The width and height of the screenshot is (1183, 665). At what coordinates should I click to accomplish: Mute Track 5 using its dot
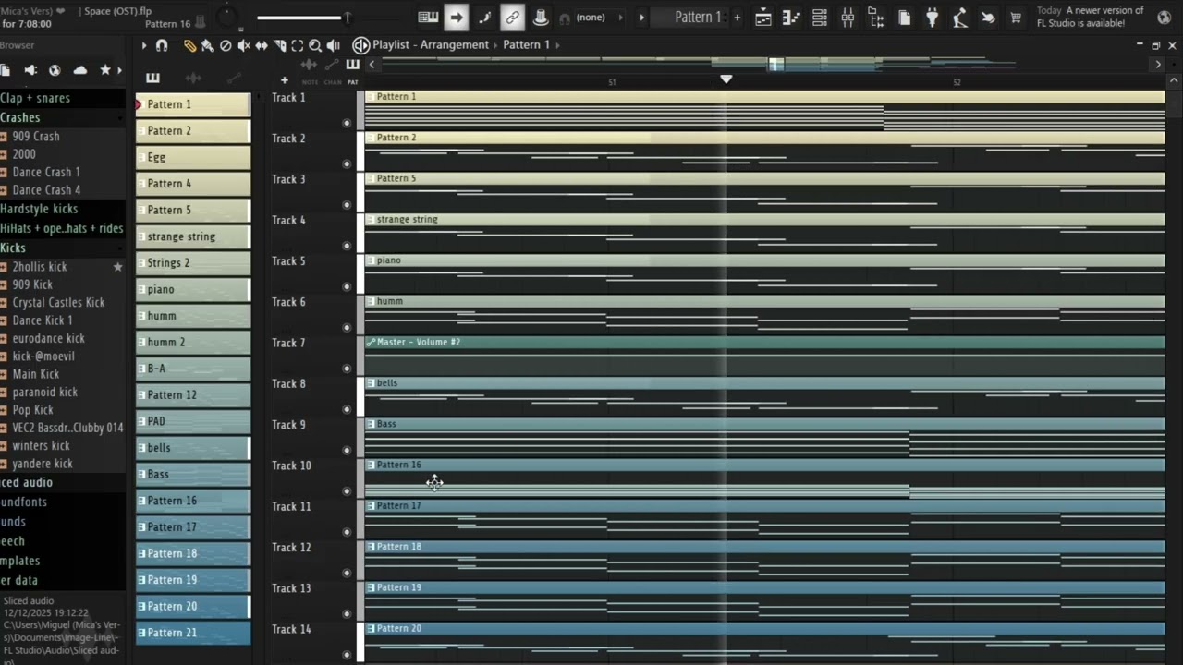click(x=347, y=286)
